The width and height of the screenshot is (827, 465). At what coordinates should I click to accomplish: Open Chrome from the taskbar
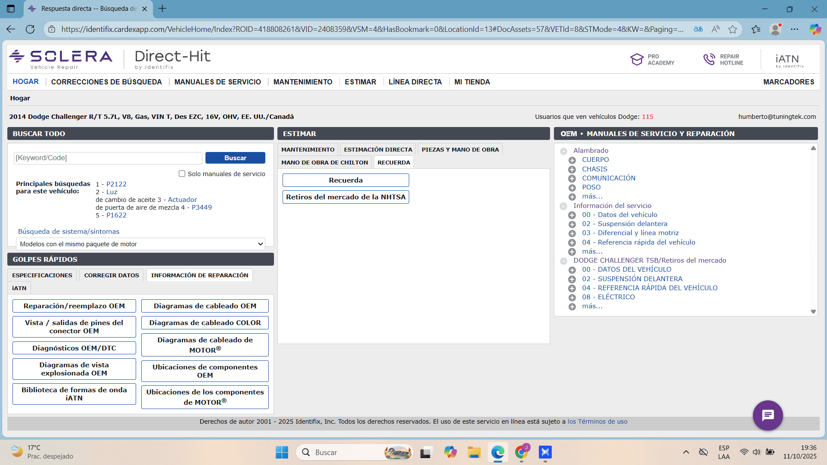point(522,453)
